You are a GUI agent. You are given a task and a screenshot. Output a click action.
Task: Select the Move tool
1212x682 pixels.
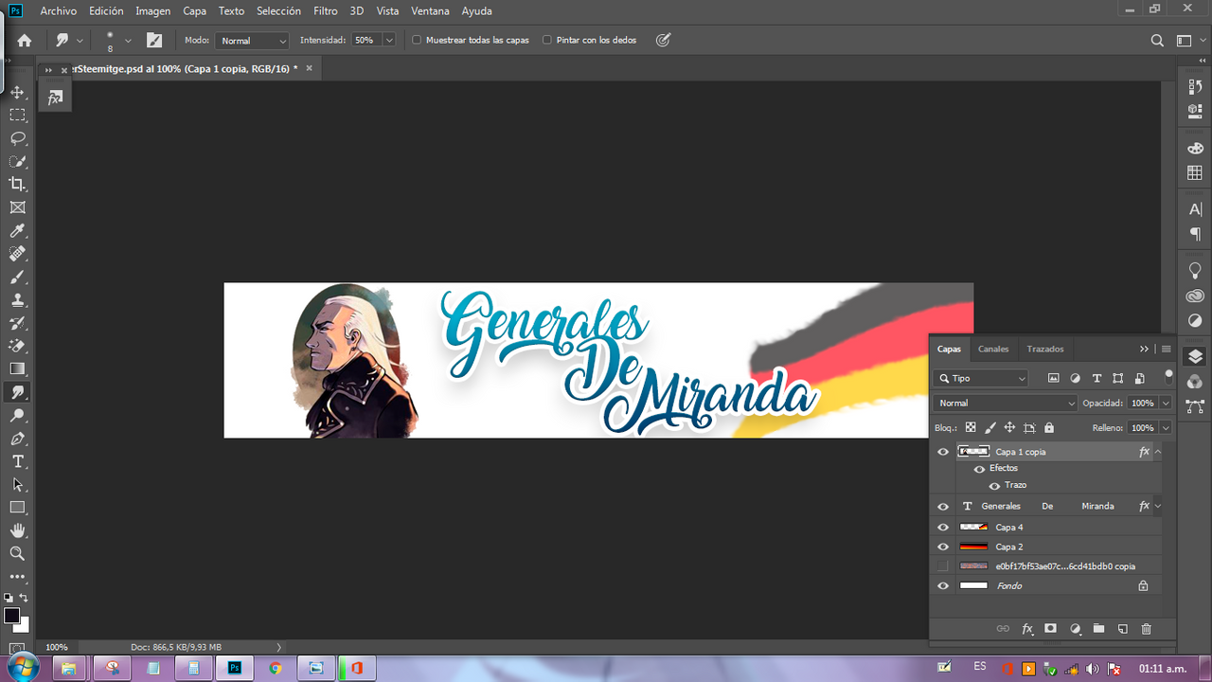17,92
